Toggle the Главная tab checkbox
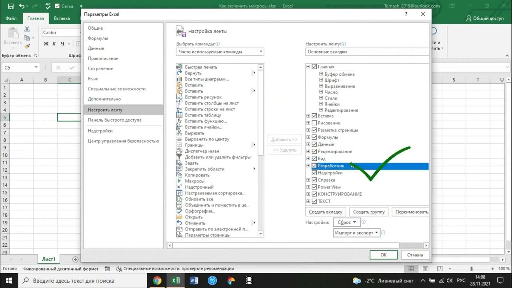This screenshot has height=288, width=512. 314,67
